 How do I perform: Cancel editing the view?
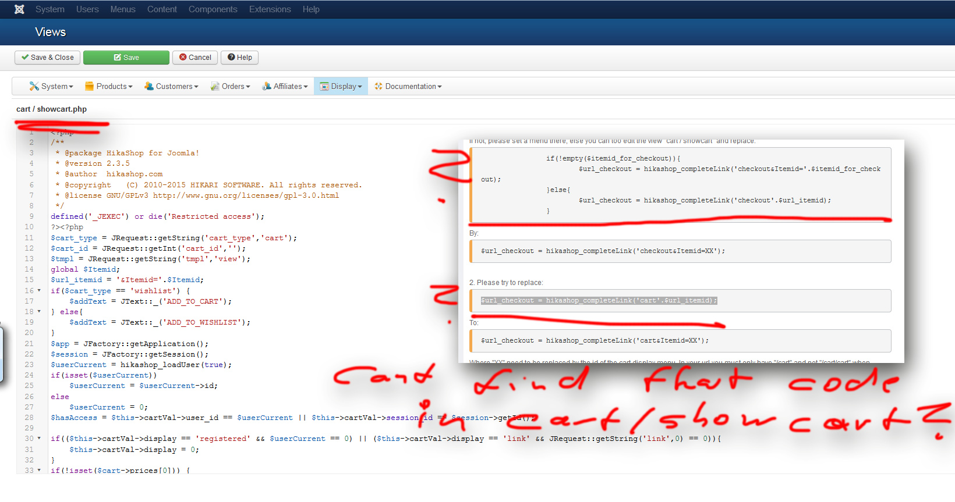click(x=195, y=58)
